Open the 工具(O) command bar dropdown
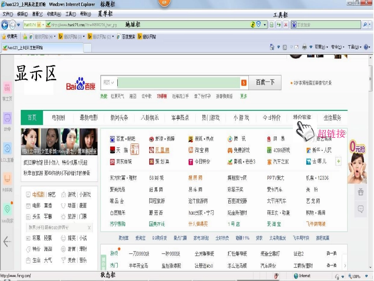Screen dimensions: 374x281 [354, 47]
